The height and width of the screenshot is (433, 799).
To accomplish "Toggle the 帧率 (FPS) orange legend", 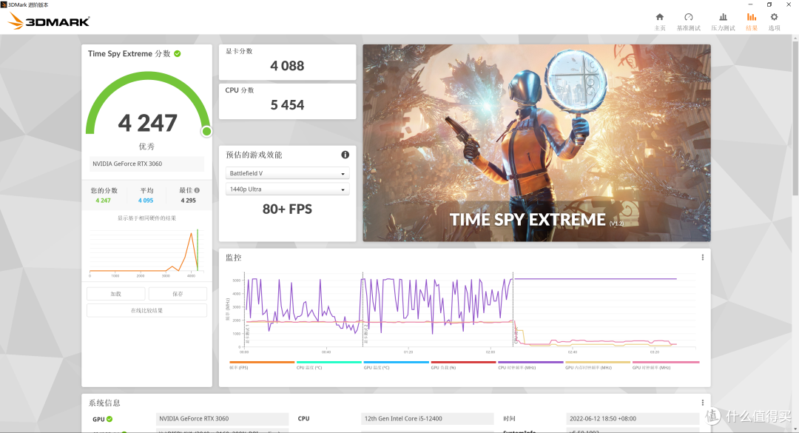I will [262, 365].
